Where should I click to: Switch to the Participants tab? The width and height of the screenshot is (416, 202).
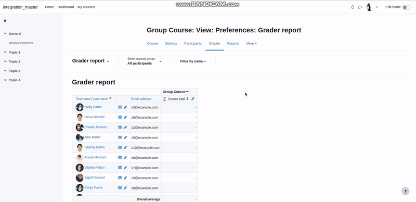point(193,44)
